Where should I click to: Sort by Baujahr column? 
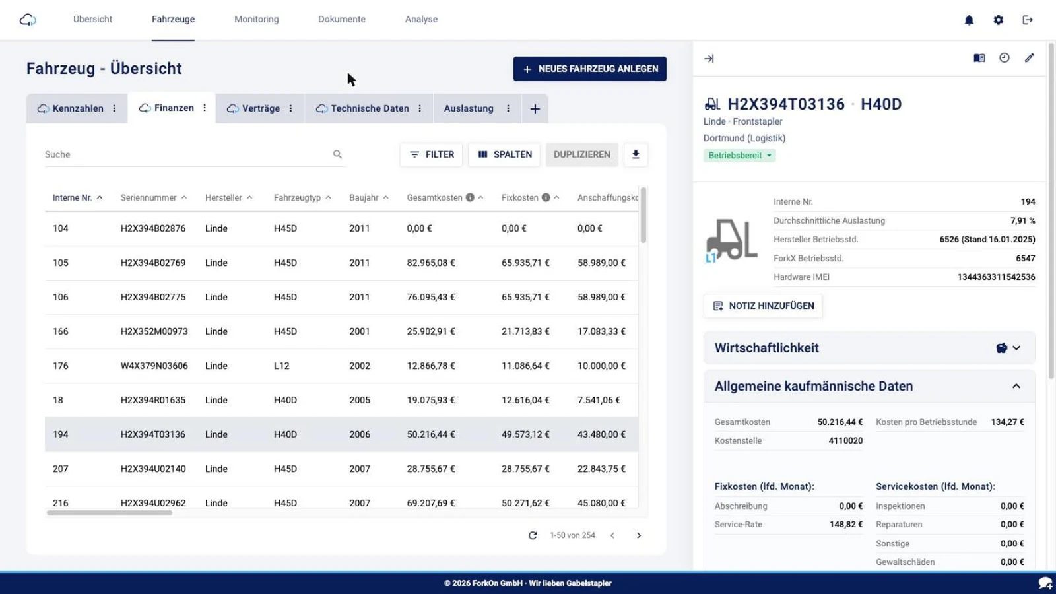click(x=369, y=197)
